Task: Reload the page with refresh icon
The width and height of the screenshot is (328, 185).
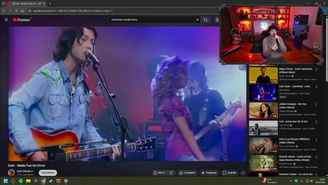Action: click(16, 11)
